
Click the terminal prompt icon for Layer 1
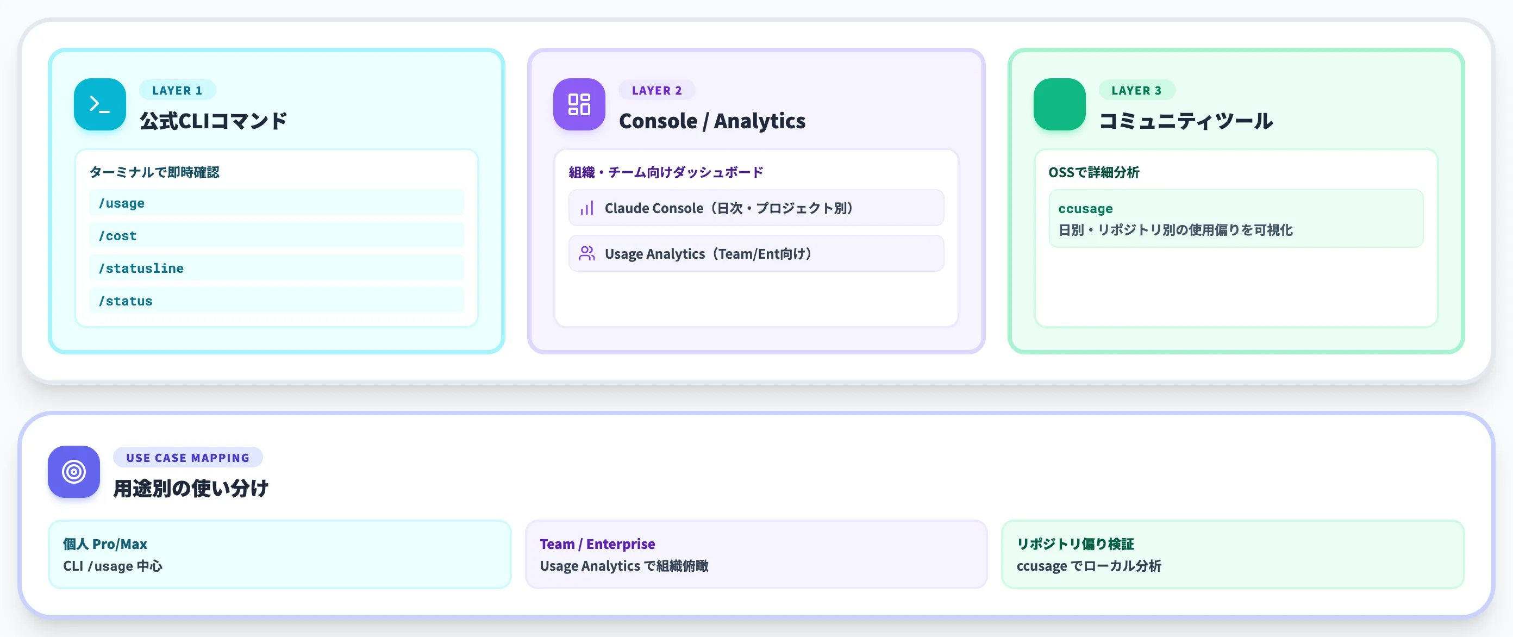point(100,104)
